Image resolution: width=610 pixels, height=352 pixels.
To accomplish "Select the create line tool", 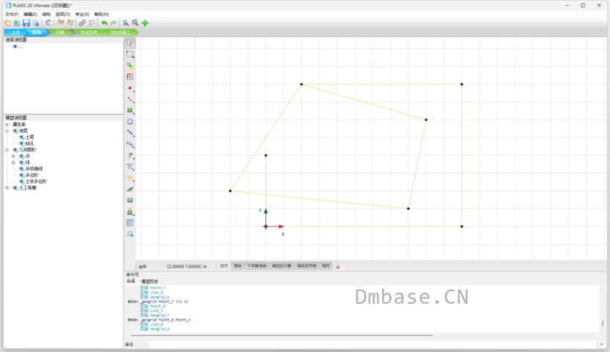I will 130,100.
